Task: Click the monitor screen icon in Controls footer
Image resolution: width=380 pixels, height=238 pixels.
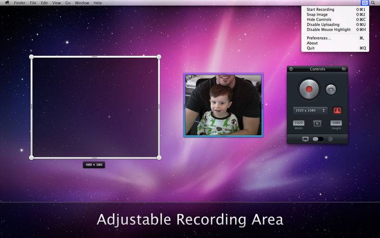Action: pyautogui.click(x=305, y=139)
